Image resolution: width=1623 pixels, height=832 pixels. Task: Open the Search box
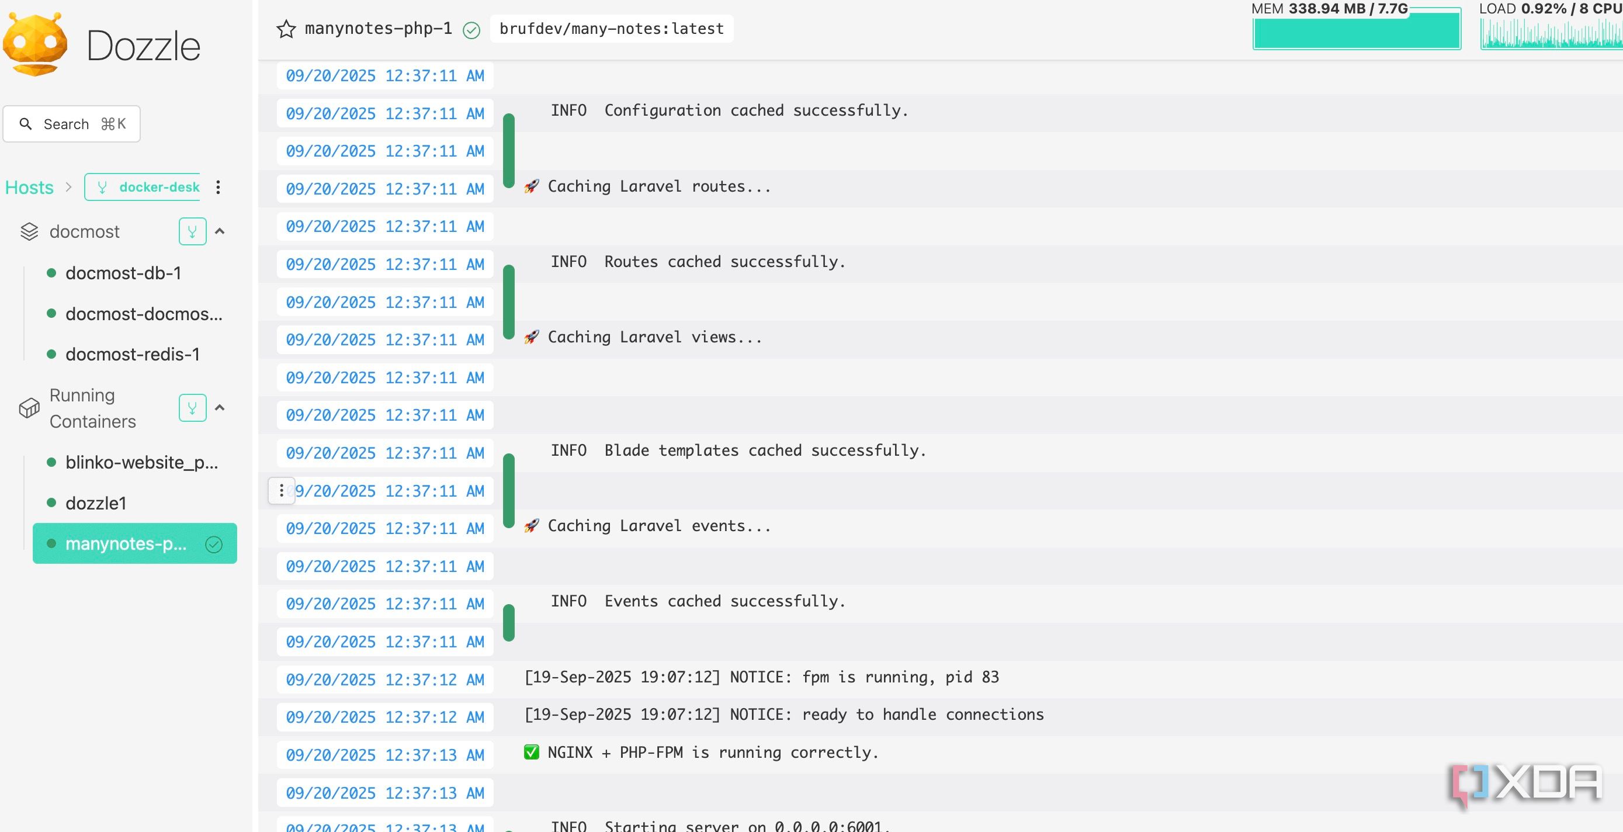[71, 123]
